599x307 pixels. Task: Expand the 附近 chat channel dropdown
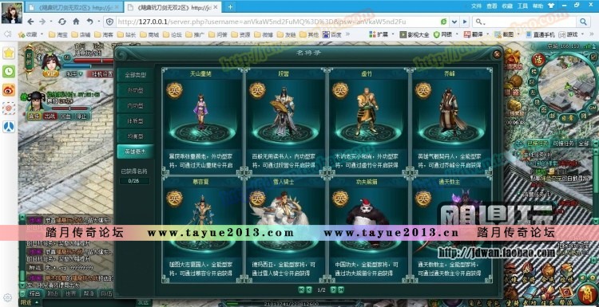30,302
